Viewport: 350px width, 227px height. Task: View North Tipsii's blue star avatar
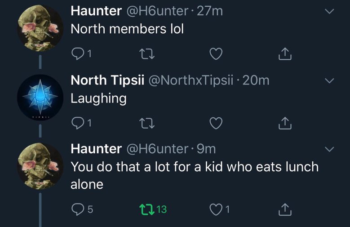point(40,98)
